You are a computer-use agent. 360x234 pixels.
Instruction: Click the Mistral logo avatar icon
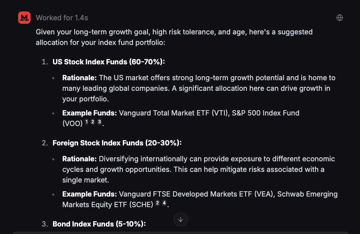(x=24, y=18)
